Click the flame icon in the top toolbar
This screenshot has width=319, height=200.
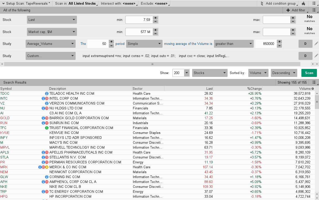(303, 4)
